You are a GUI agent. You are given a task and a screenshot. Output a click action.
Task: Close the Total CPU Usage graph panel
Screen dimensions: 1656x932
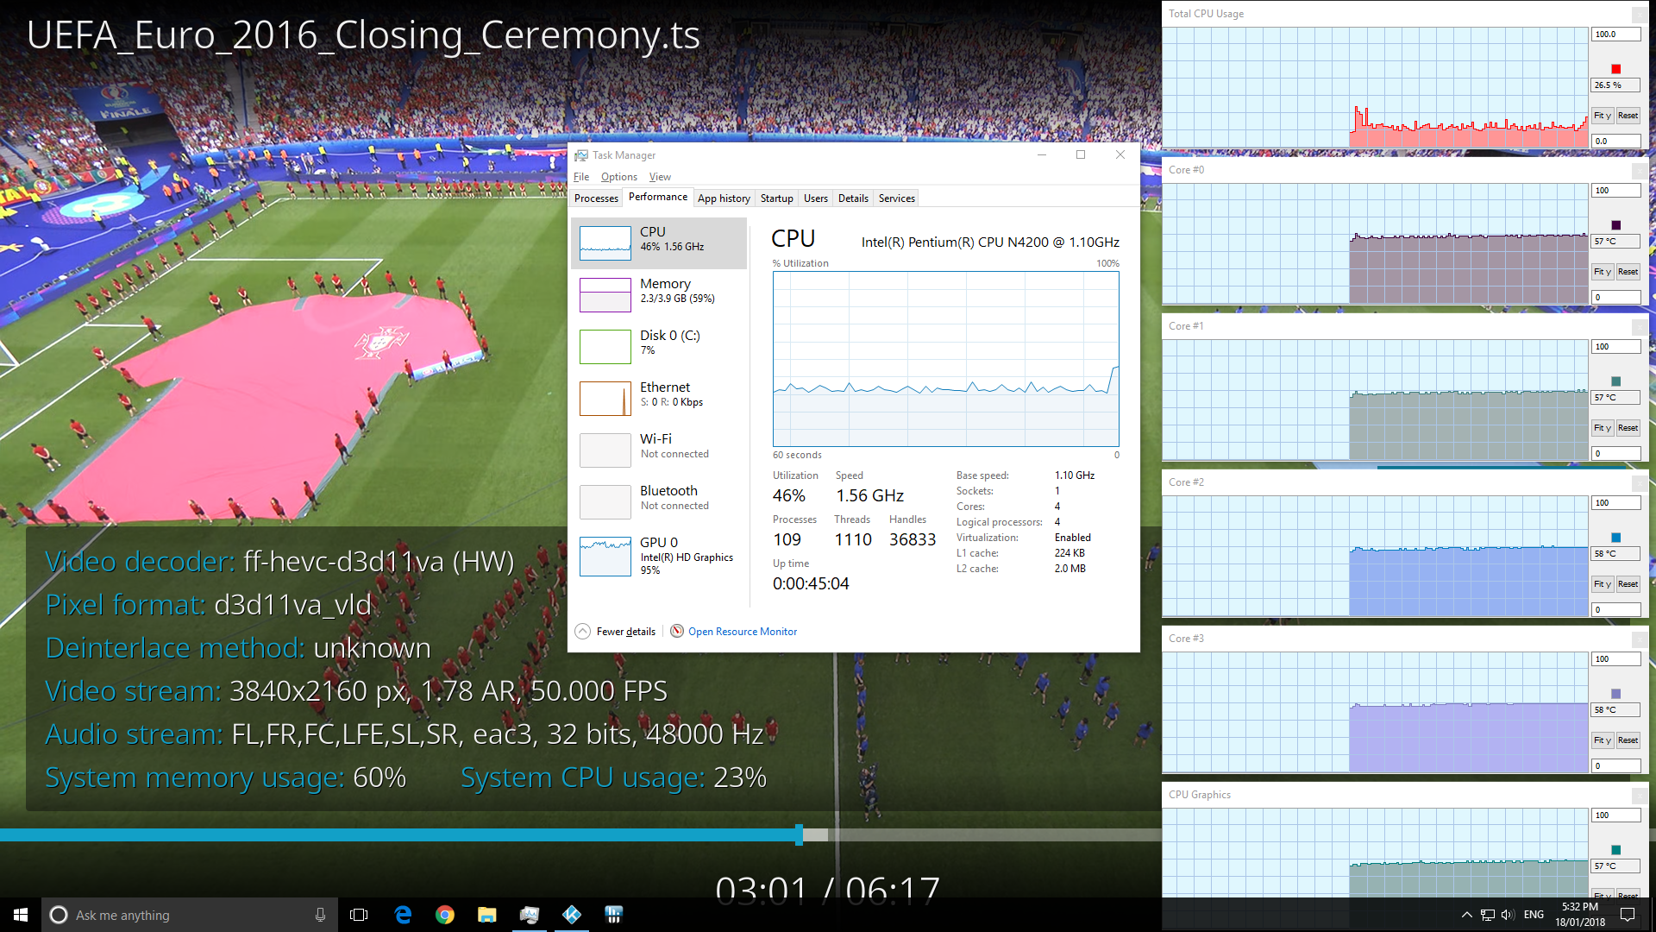tap(1640, 14)
